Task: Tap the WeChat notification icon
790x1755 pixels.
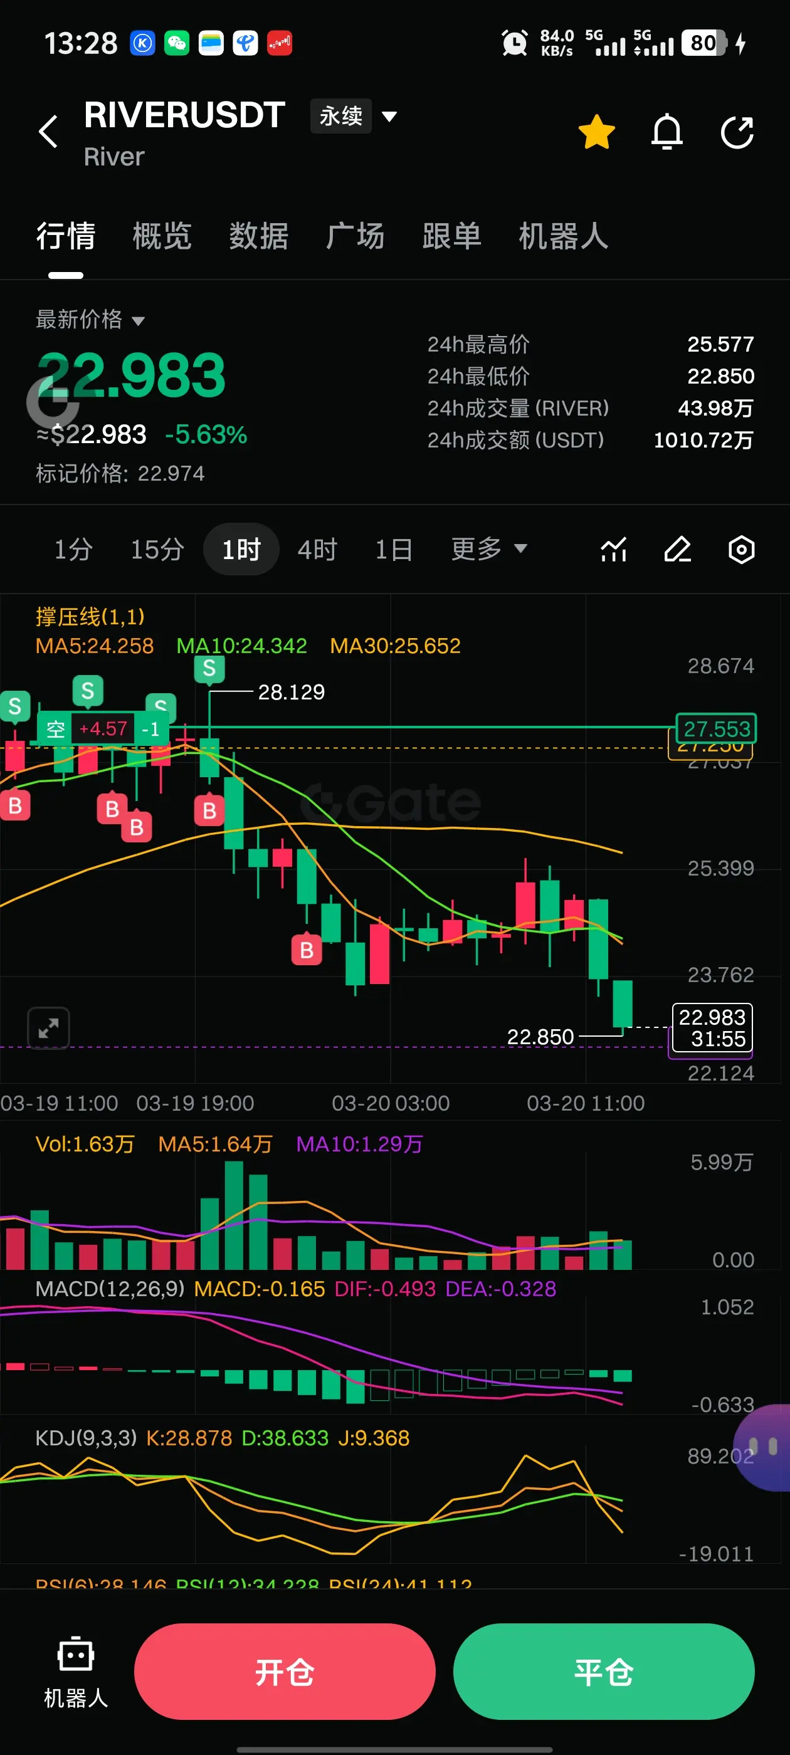Action: pos(177,43)
